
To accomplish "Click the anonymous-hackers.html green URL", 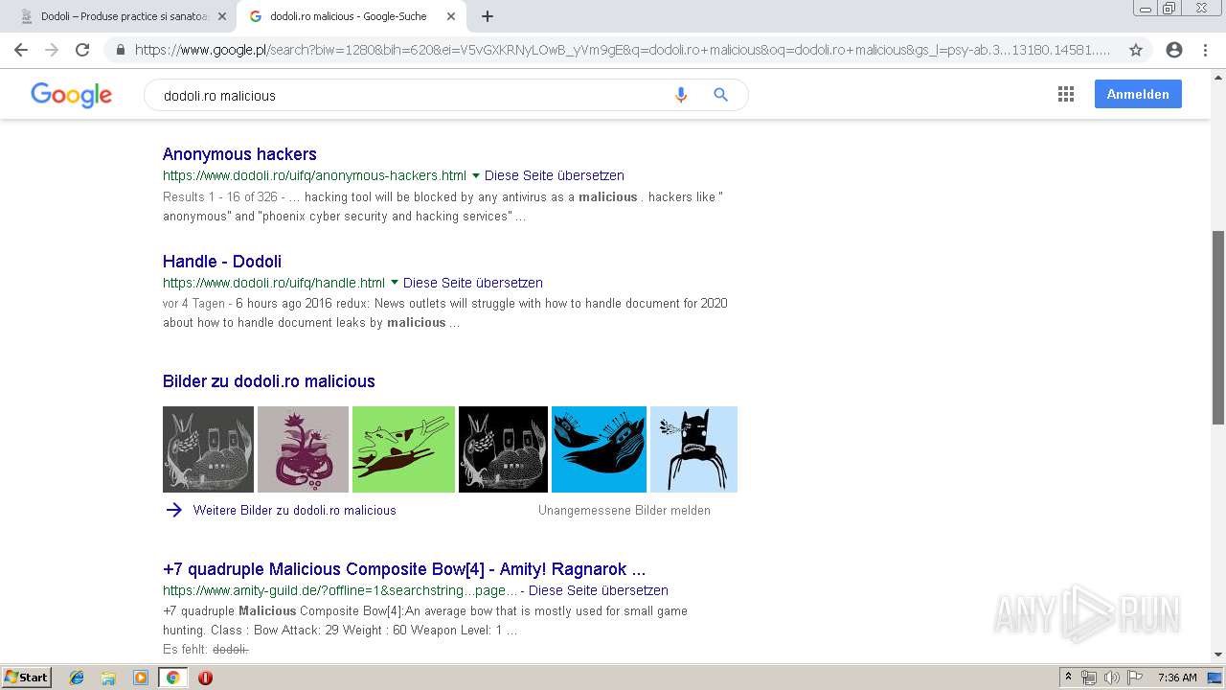I will point(314,175).
